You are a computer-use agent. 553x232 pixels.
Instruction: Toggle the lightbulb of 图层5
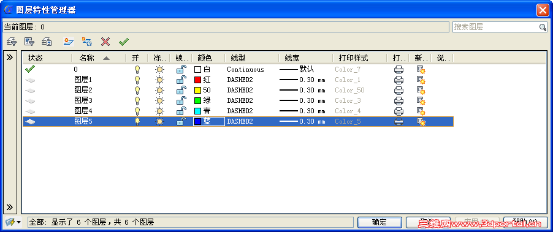click(x=137, y=121)
